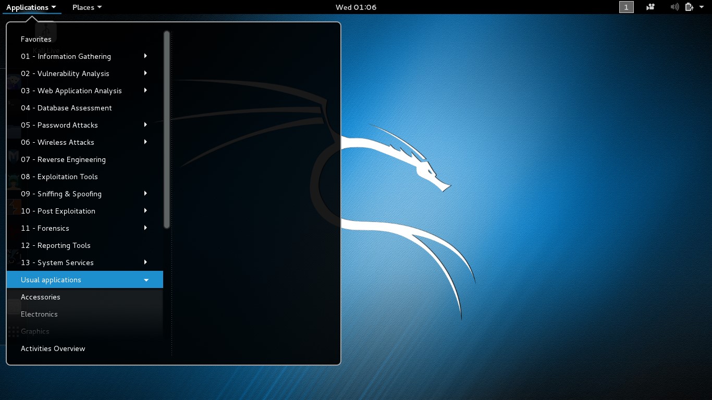
Task: Click the clock showing Wed 01:06
Action: pyautogui.click(x=356, y=7)
